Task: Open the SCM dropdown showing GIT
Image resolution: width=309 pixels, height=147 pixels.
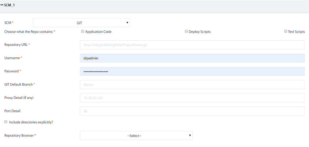Action: (81, 23)
